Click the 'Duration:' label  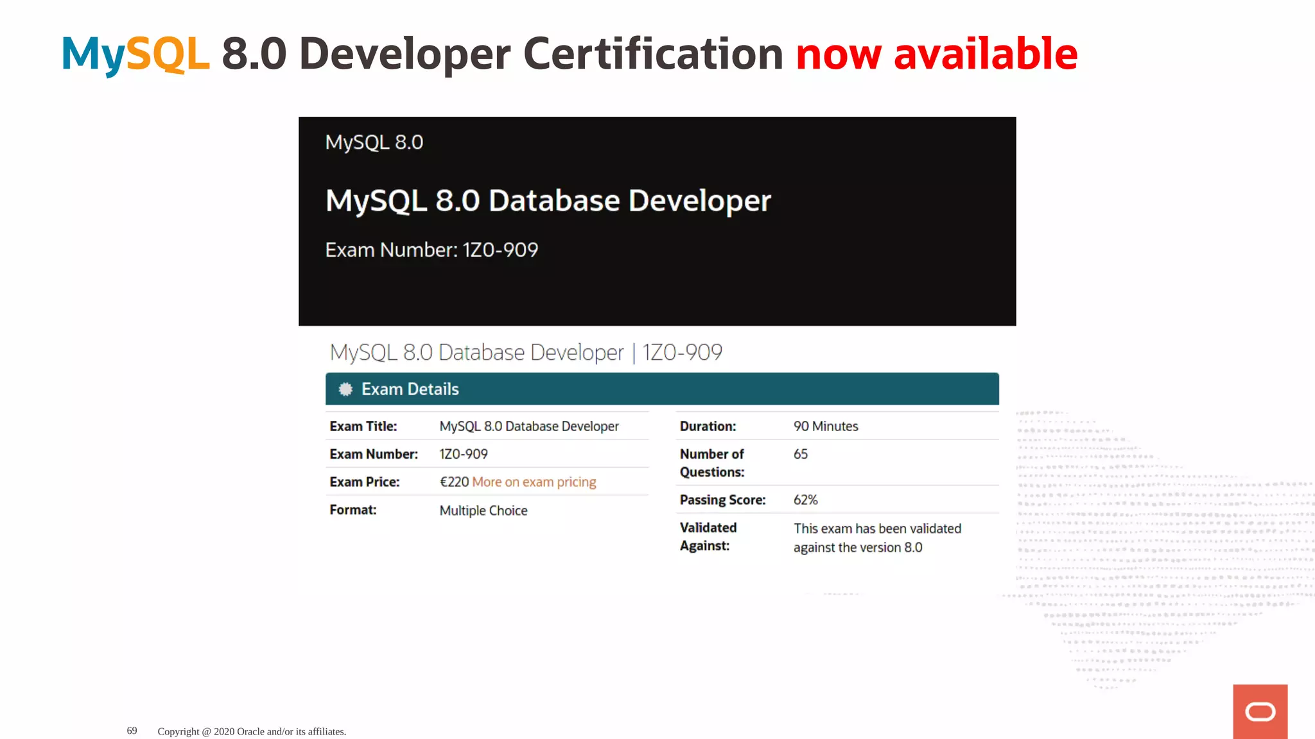708,426
